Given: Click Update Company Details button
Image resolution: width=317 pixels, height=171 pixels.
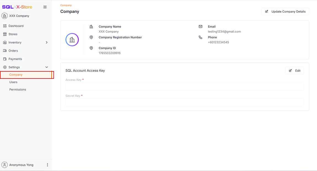Looking at the screenshot, I should pos(285,12).
